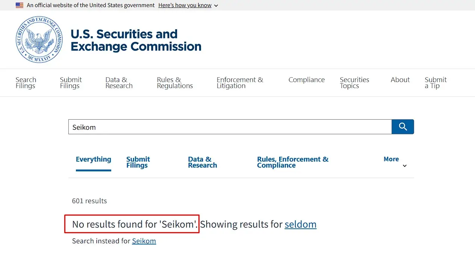Click inside the search input containing Seikom
The height and width of the screenshot is (261, 475).
(x=229, y=127)
